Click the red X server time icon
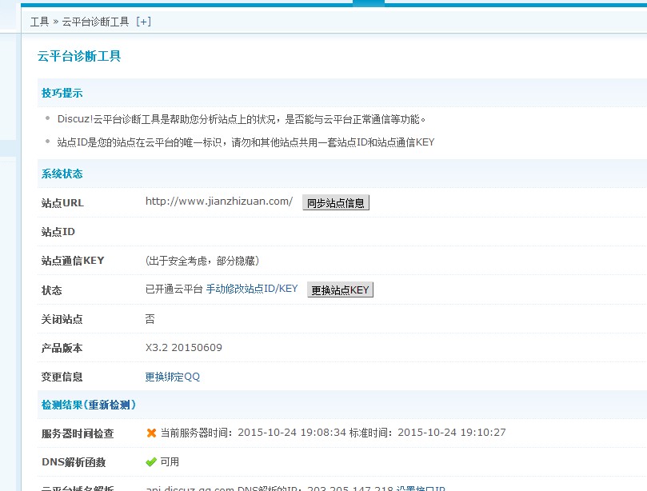This screenshot has height=491, width=647. coord(151,433)
